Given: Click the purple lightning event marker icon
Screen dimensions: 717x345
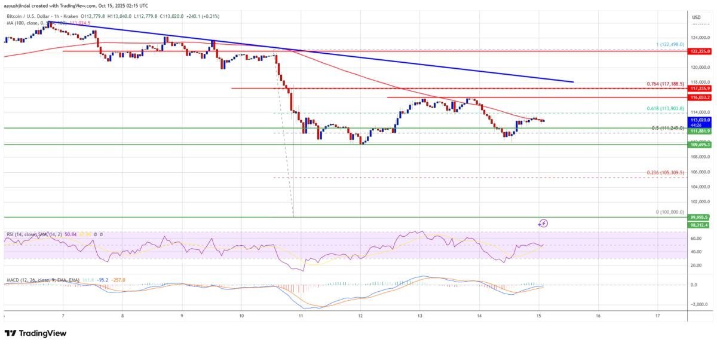Looking at the screenshot, I should pyautogui.click(x=543, y=223).
